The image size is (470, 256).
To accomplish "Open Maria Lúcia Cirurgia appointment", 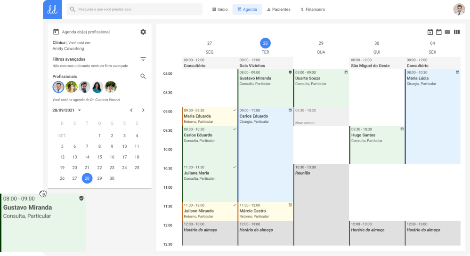I will 432,117.
